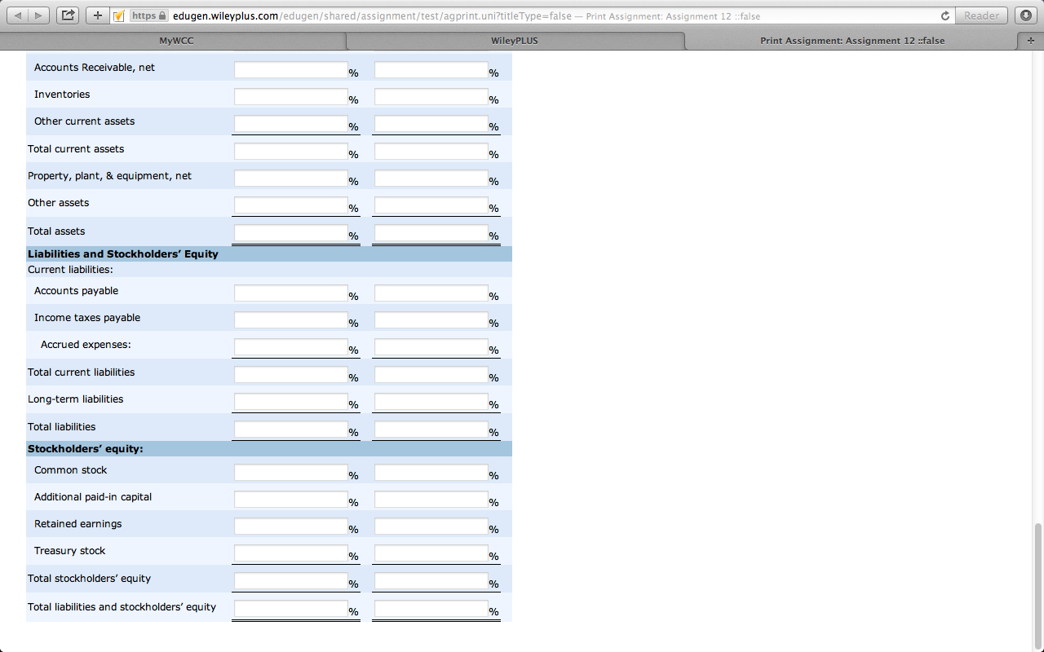Click the Safari forward arrow button

pyautogui.click(x=39, y=15)
